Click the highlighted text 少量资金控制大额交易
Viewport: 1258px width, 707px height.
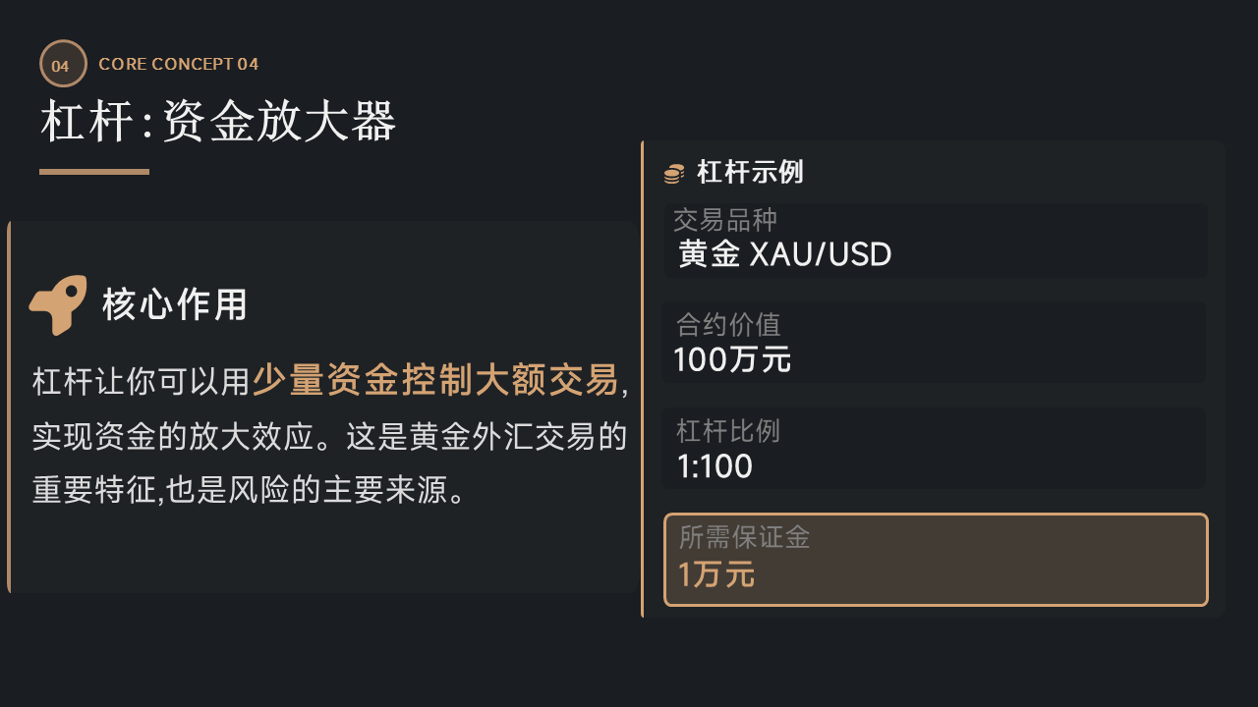coord(435,380)
